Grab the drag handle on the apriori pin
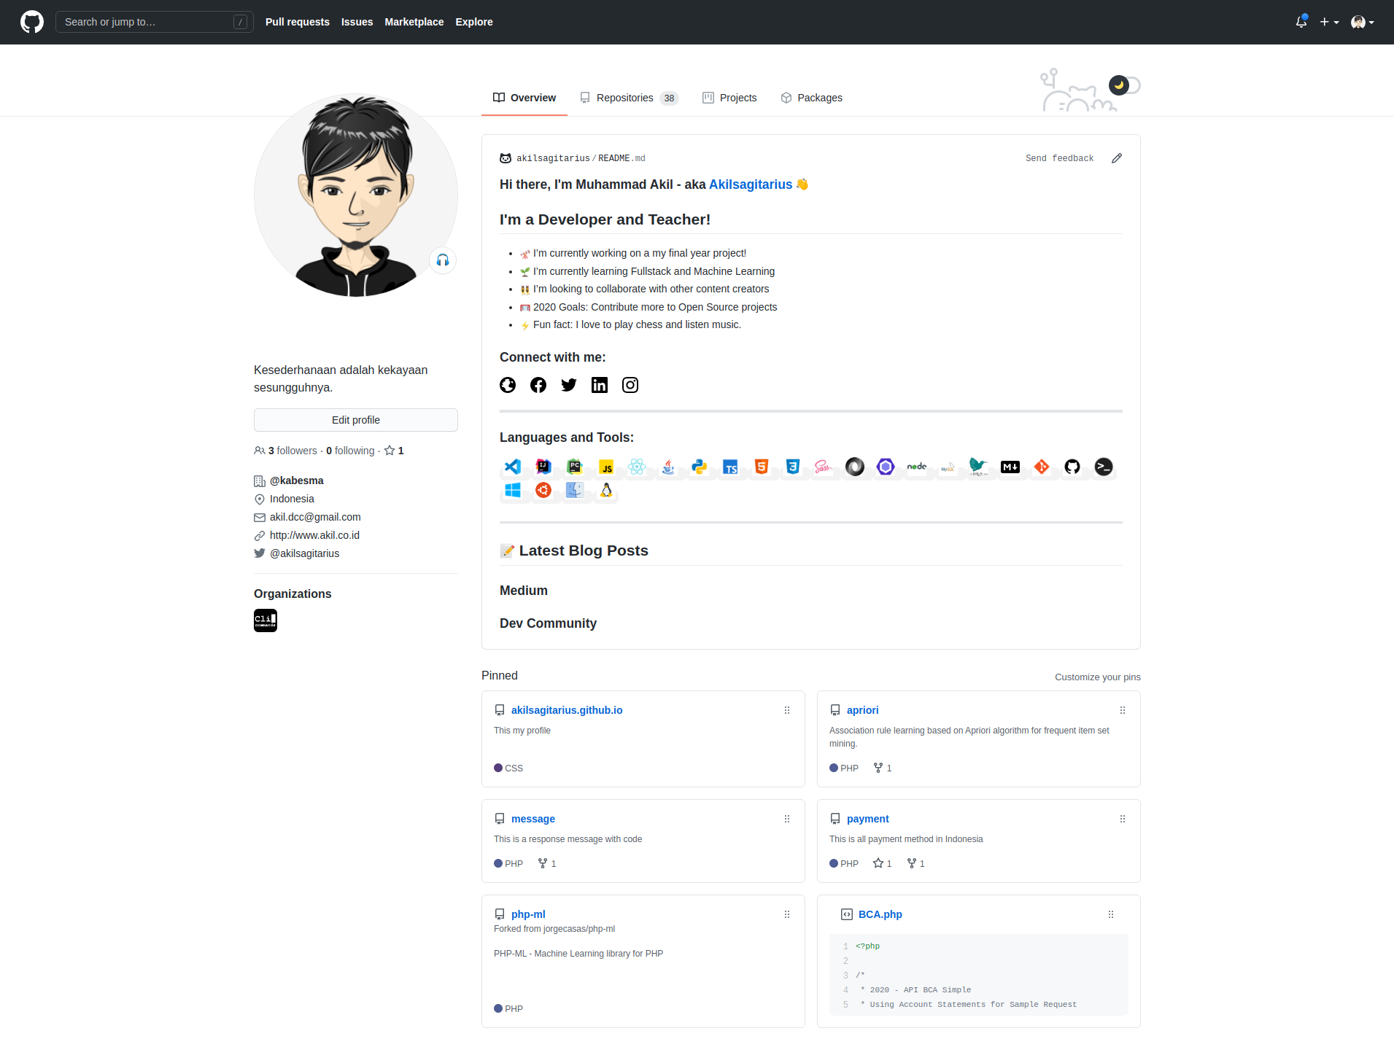 point(1123,710)
